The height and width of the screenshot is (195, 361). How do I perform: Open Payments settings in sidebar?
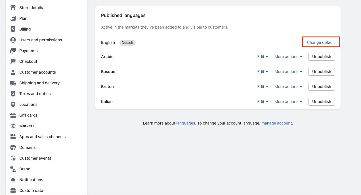point(28,51)
